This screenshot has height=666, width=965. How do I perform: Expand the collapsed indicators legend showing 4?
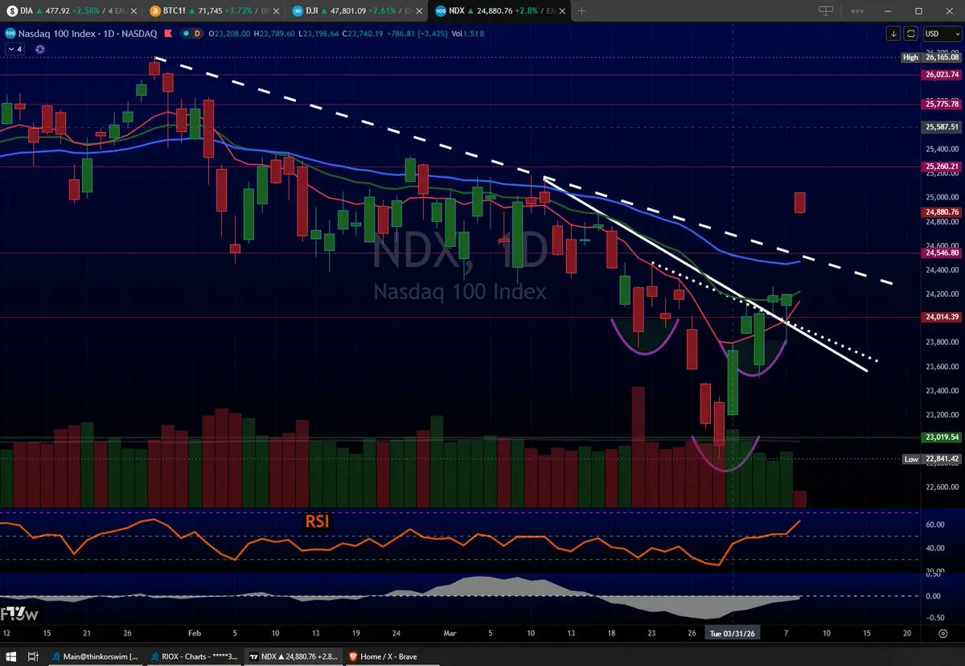tap(15, 49)
